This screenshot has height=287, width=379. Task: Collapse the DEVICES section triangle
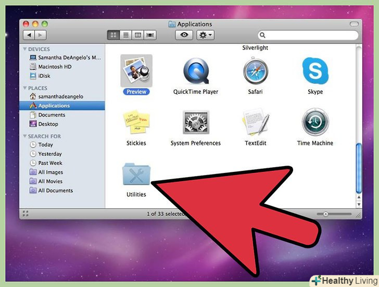click(x=24, y=49)
